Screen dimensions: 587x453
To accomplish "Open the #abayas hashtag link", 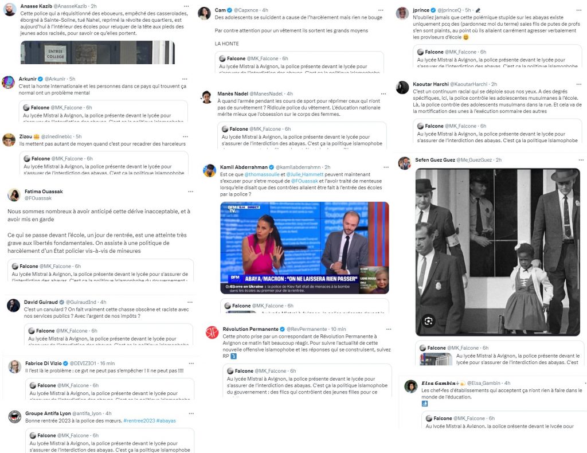I will [166, 421].
